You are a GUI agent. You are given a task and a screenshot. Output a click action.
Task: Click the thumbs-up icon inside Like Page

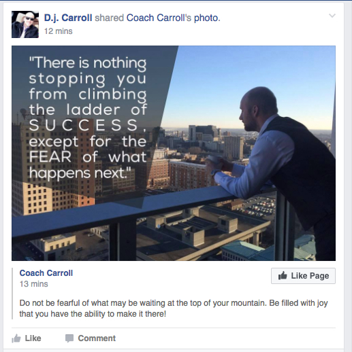(283, 276)
